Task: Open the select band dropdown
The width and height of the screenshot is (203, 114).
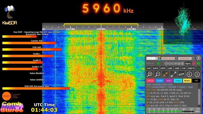Action: (x=169, y=58)
